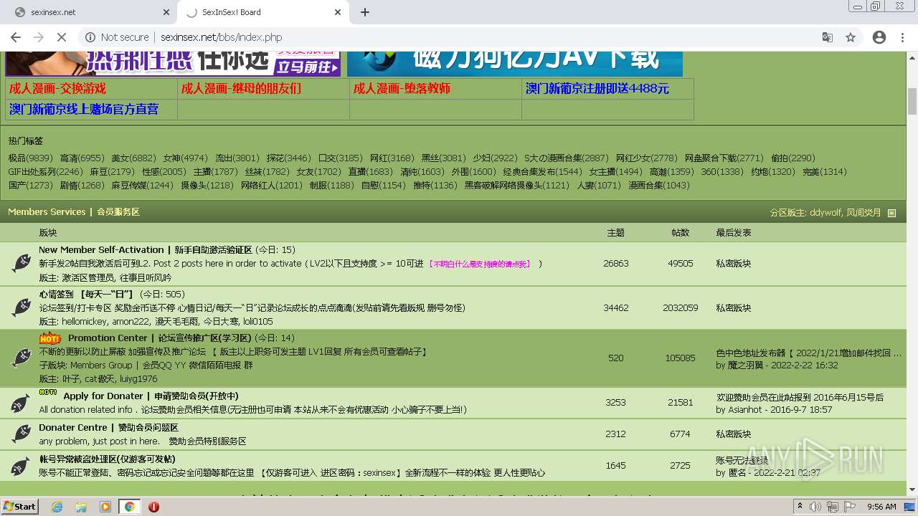The height and width of the screenshot is (516, 918).
Task: Open the 成人漫画-继母的朋友们 ad link
Action: coord(241,88)
